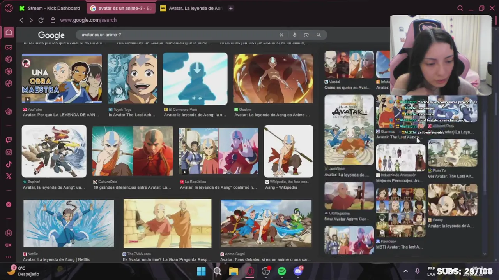This screenshot has height=280, width=499.
Task: Open the Geekmi Avatar State Aang image
Action: tap(273, 79)
